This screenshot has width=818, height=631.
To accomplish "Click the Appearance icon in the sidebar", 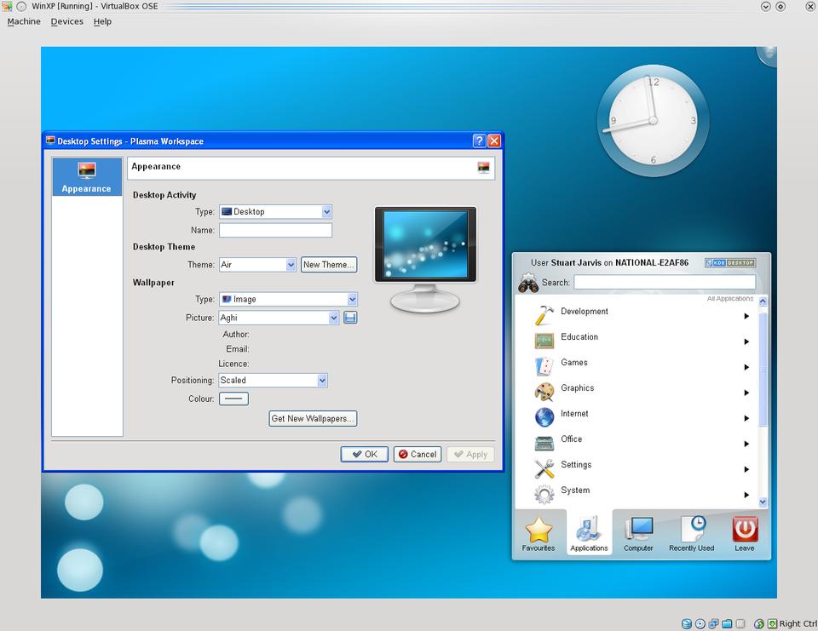I will click(x=86, y=176).
